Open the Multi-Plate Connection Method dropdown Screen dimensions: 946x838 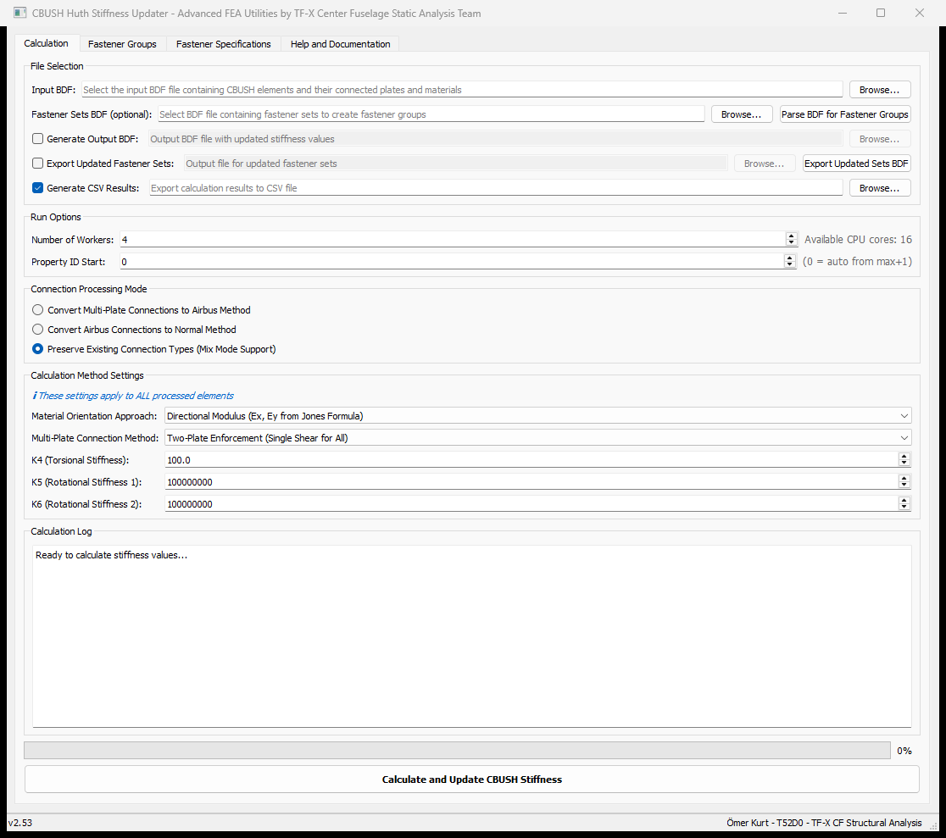pos(904,437)
